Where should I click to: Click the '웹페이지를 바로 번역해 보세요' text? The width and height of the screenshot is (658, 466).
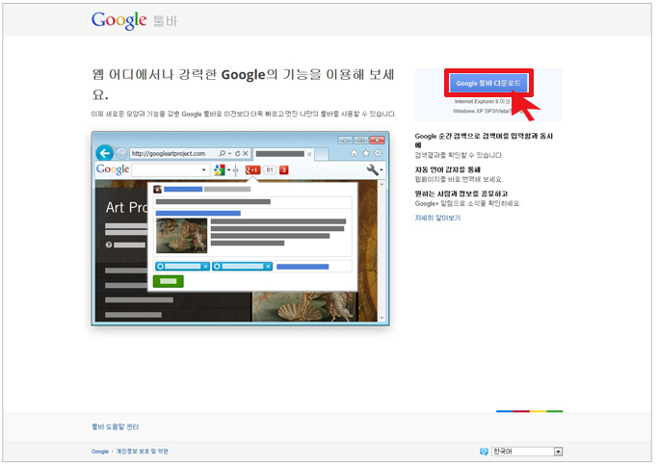(x=459, y=179)
